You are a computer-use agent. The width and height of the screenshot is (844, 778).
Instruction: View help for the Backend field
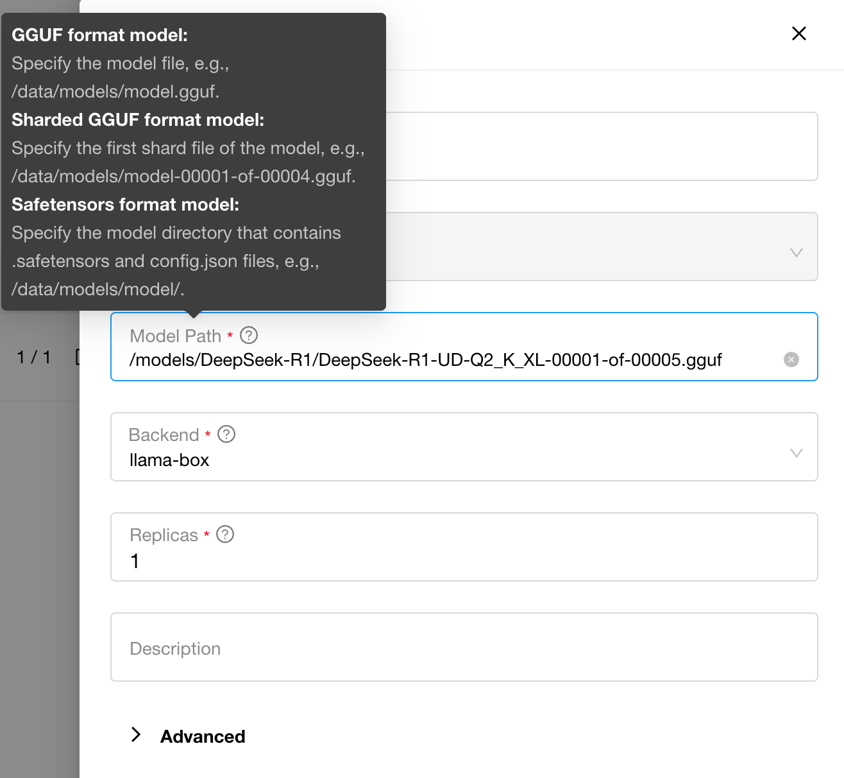225,434
